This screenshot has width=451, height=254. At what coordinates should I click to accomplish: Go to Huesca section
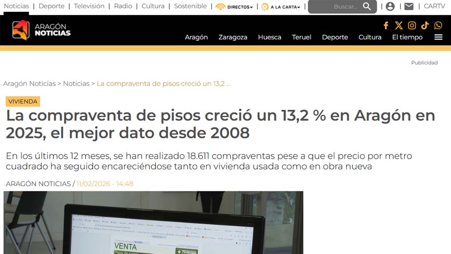pos(269,37)
